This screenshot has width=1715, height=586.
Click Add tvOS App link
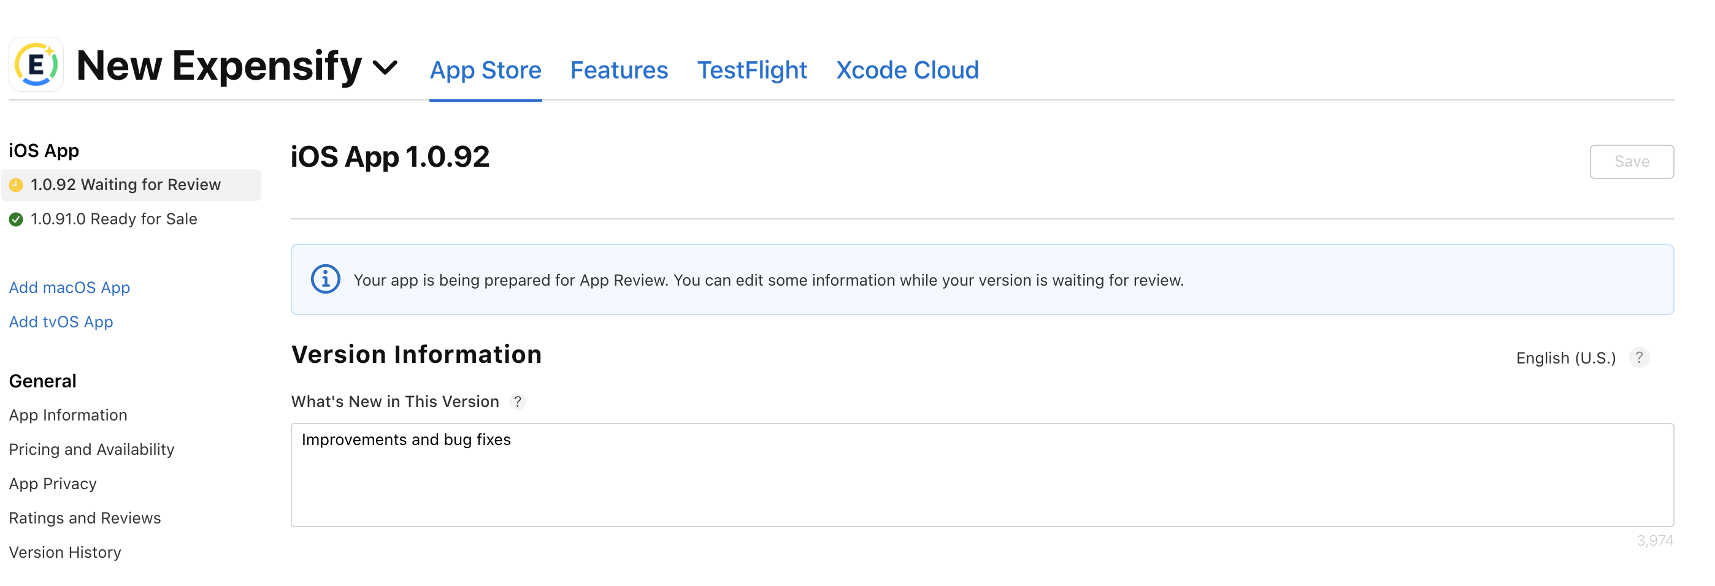tap(61, 322)
